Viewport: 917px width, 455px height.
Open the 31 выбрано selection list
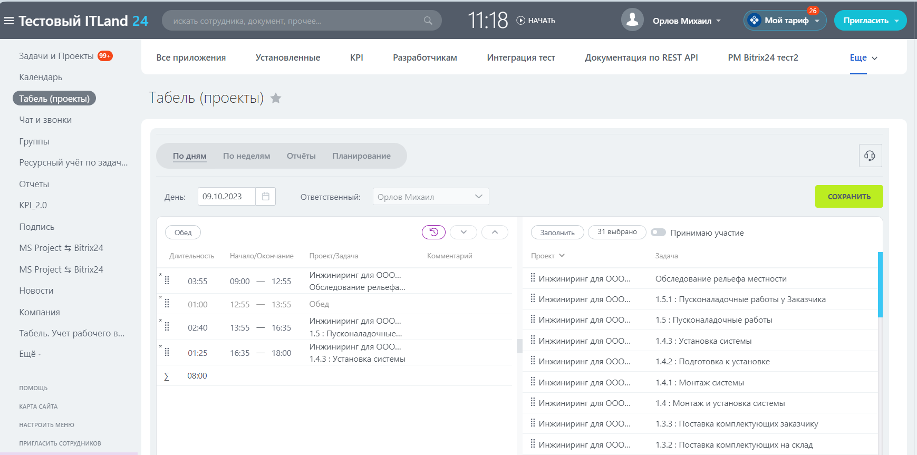click(x=616, y=232)
